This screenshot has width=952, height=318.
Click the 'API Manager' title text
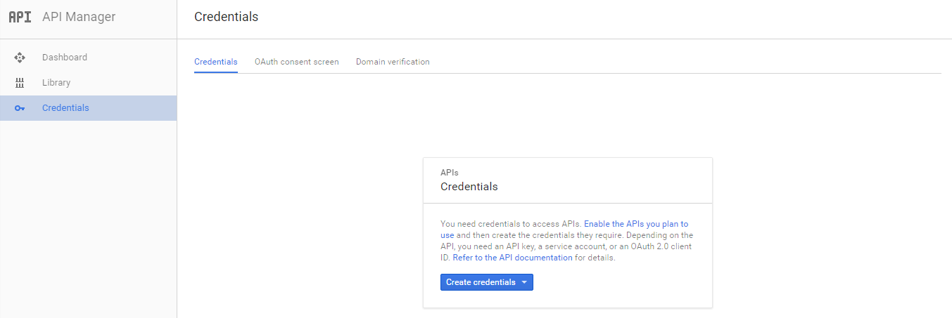pos(79,18)
